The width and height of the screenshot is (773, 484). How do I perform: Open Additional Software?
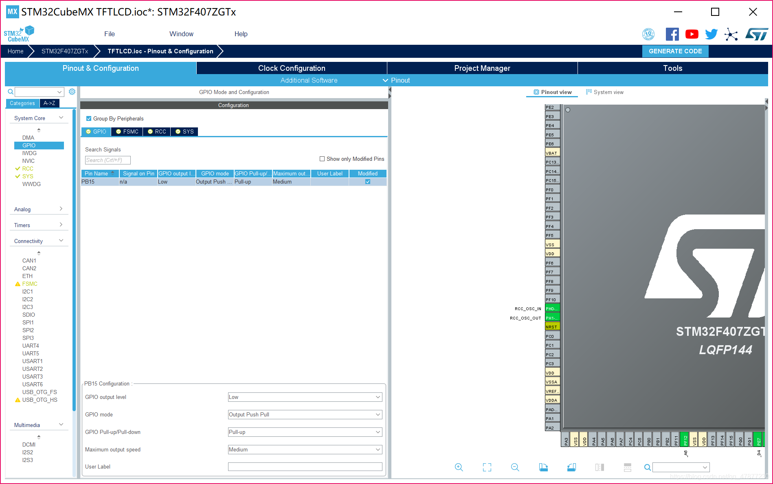309,80
